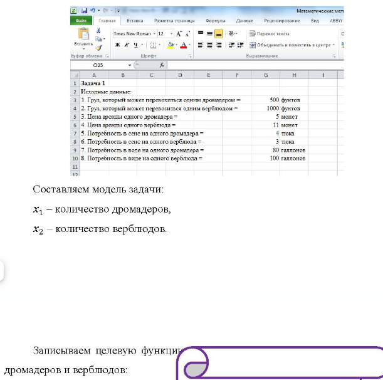Screen dimensions: 383x380
Task: Align text to top icon
Action: tap(201, 33)
